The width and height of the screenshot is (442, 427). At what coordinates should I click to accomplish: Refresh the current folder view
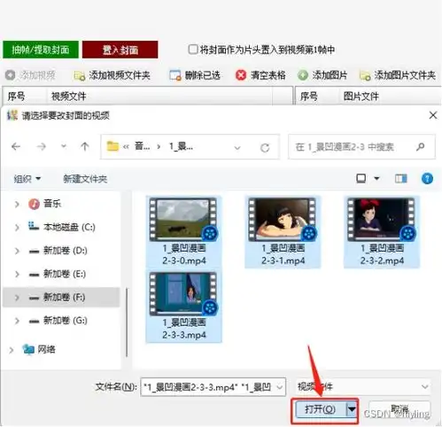(x=265, y=147)
